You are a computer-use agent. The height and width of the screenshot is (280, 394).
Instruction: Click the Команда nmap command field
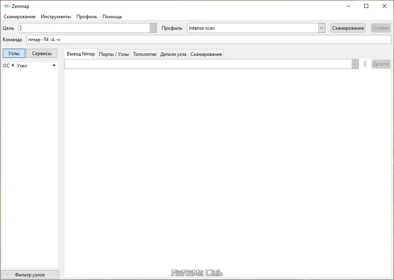tap(209, 40)
